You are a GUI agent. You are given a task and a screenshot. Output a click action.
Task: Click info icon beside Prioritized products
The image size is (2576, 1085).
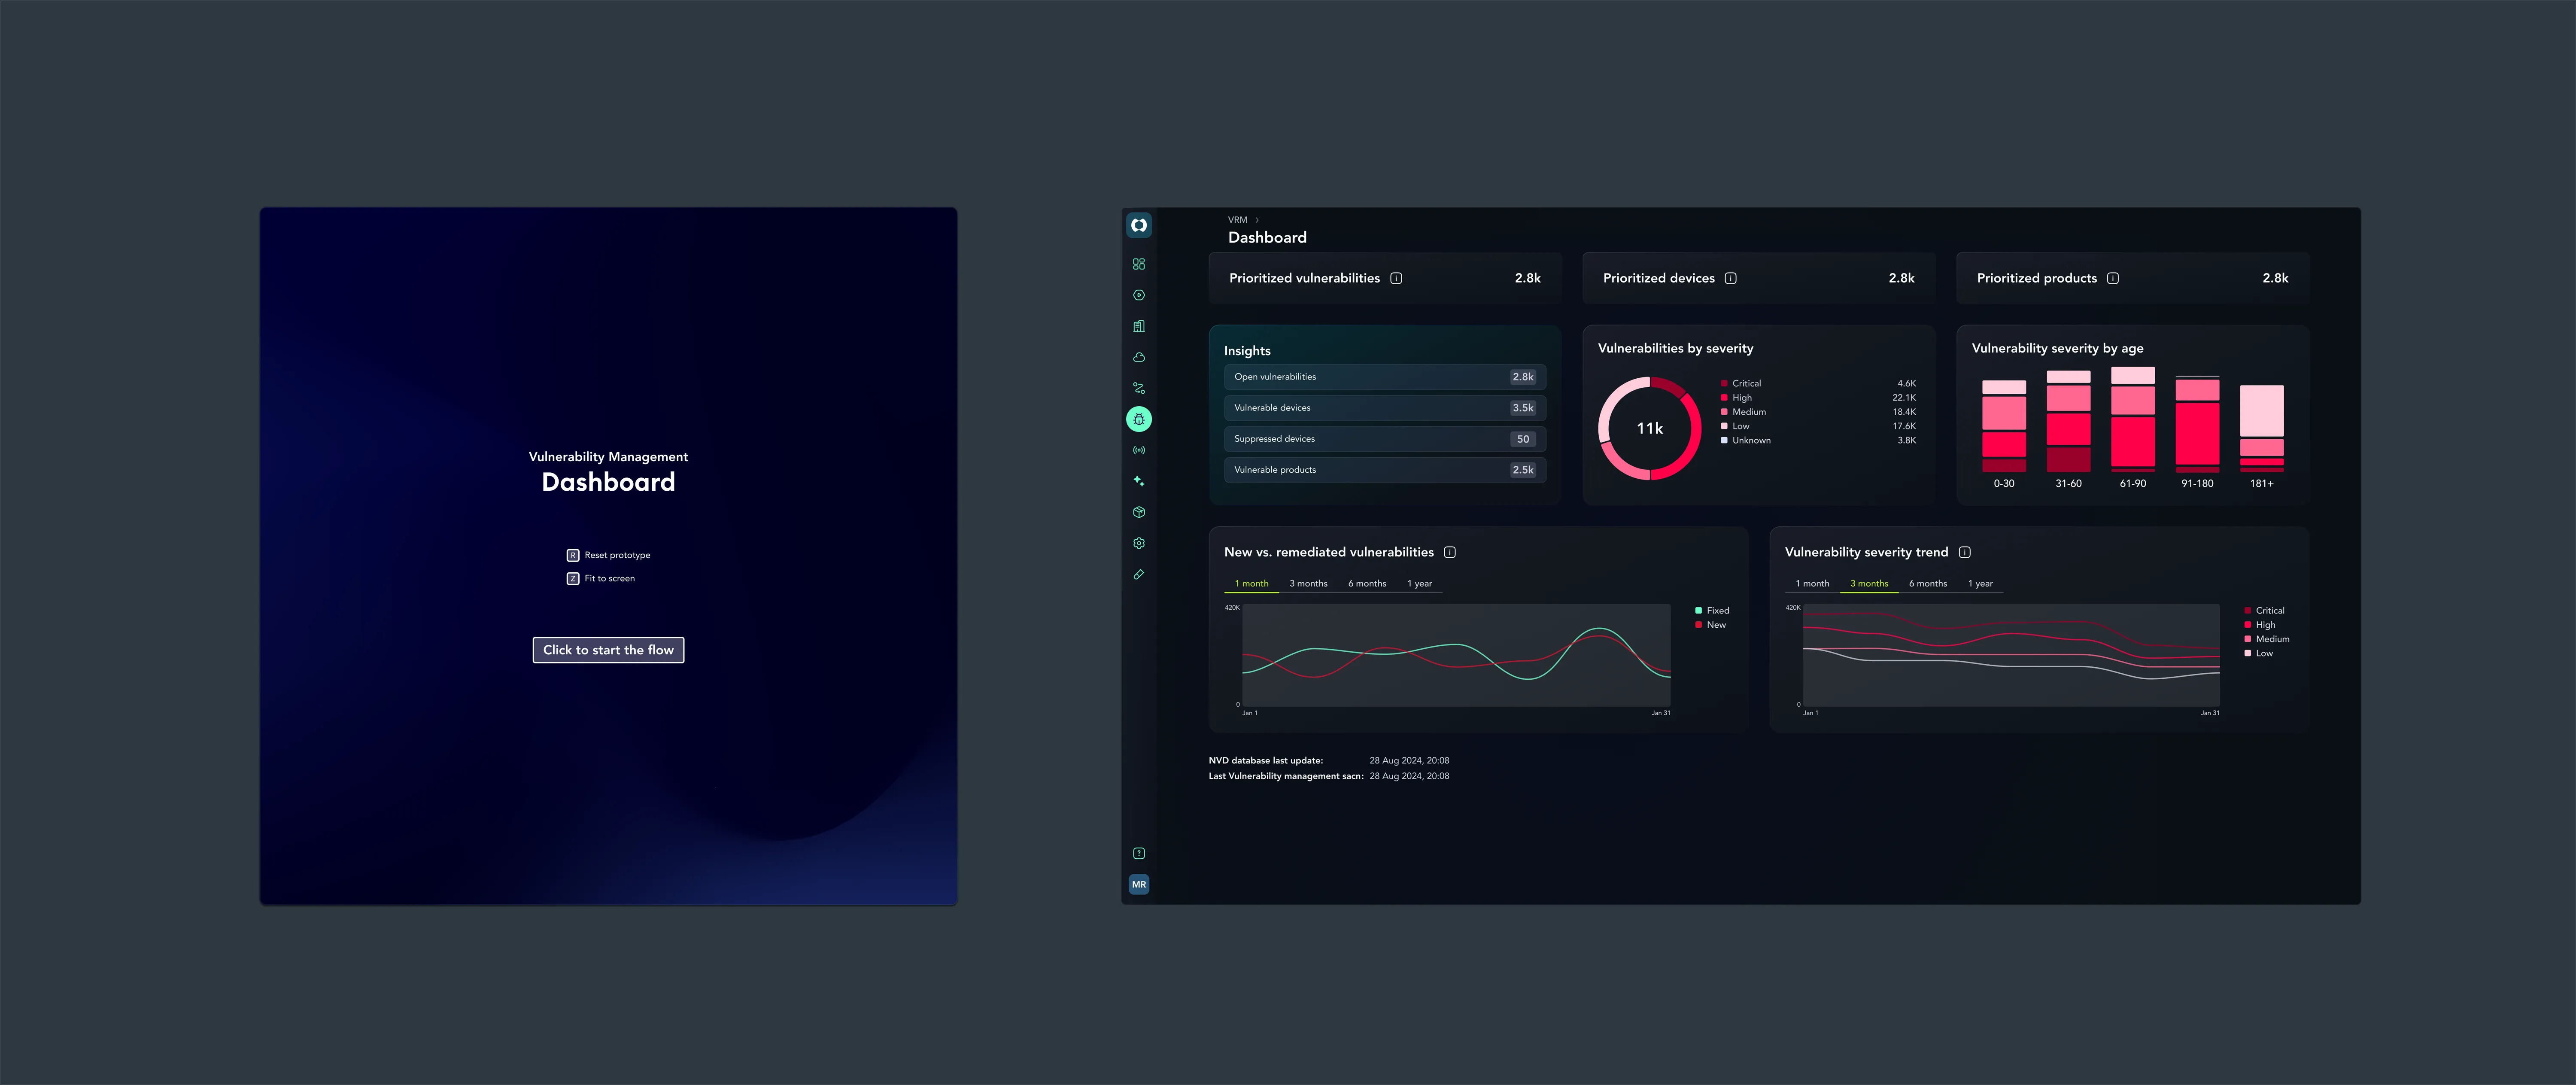2113,278
